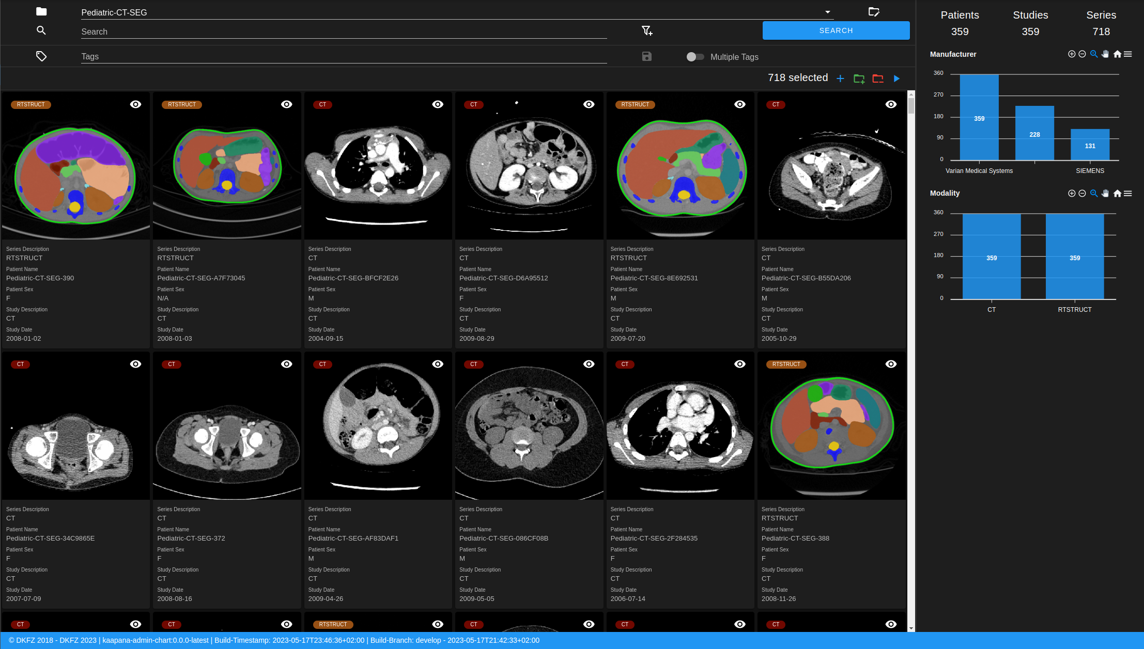Image resolution: width=1144 pixels, height=649 pixels.
Task: Add selection to dataset with green folder icon
Action: pos(859,78)
